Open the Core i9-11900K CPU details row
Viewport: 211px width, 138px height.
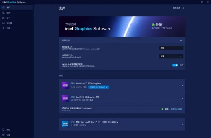122,124
